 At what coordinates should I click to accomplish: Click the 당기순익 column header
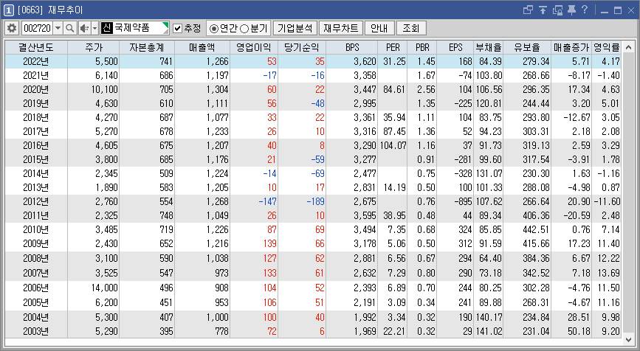(302, 47)
